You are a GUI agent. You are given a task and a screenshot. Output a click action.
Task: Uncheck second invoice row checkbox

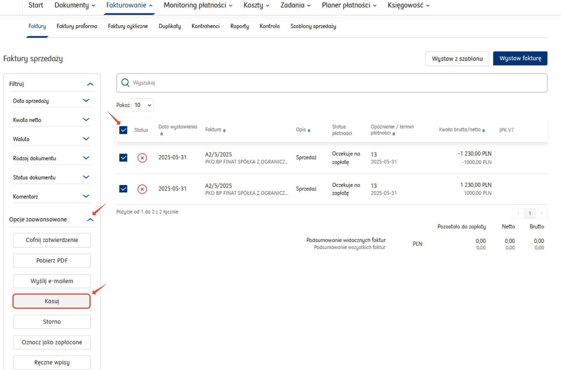[123, 189]
